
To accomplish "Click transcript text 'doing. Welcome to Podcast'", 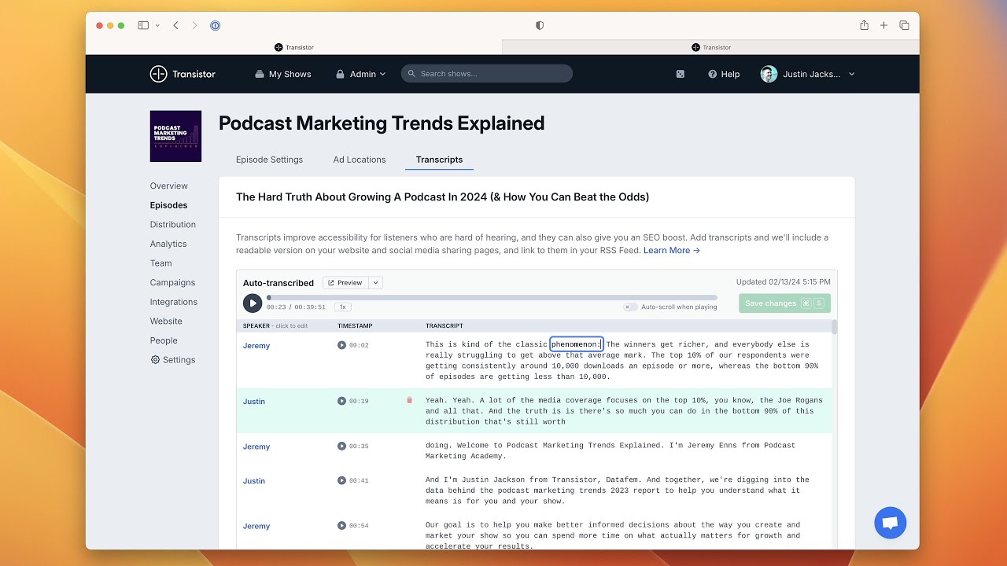I will (610, 450).
